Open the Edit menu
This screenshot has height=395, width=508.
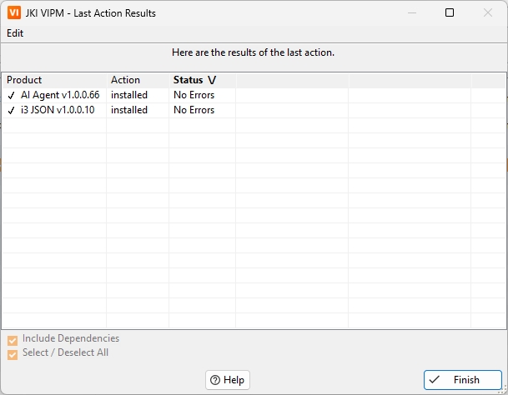click(15, 33)
